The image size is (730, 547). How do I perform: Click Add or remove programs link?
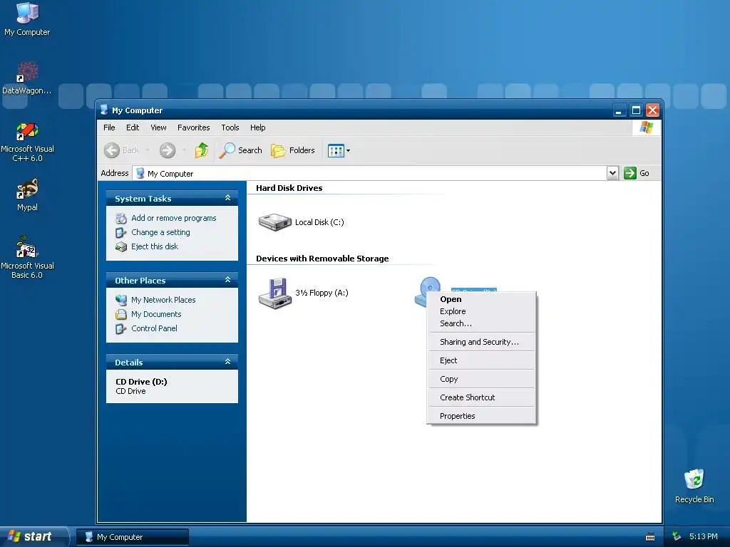pyautogui.click(x=174, y=218)
